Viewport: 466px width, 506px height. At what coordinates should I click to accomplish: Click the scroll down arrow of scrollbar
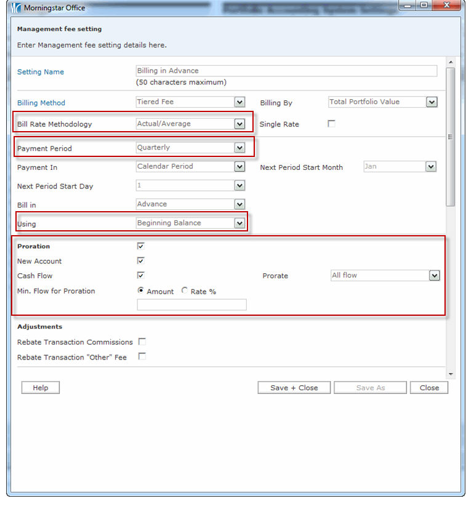coord(450,374)
